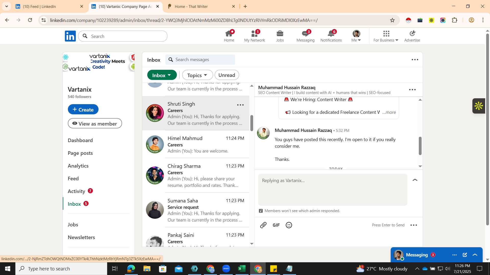Open the Inbox header three-dots menu
Screen dimensions: 490x275
415,60
